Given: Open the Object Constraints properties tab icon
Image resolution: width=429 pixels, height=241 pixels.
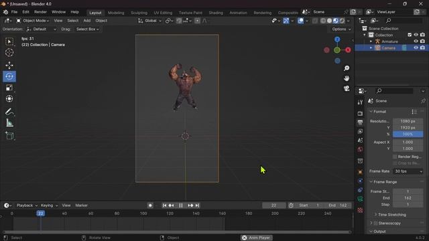Looking at the screenshot, I should [x=360, y=190].
